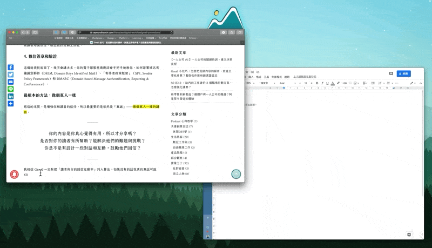
Task: Toggle Safari's sidebar button
Action: pos(35,32)
